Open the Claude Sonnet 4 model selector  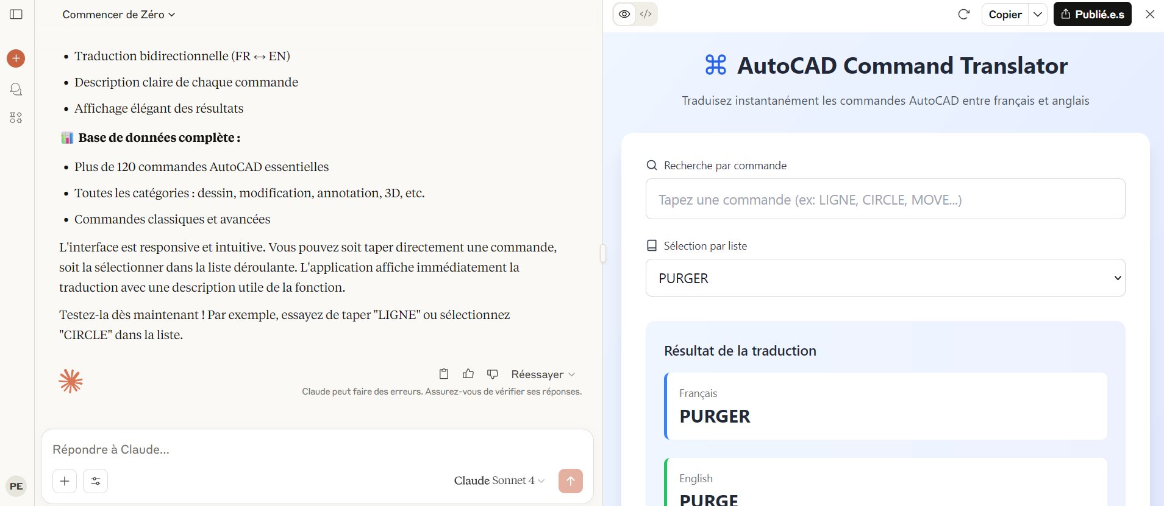(499, 480)
